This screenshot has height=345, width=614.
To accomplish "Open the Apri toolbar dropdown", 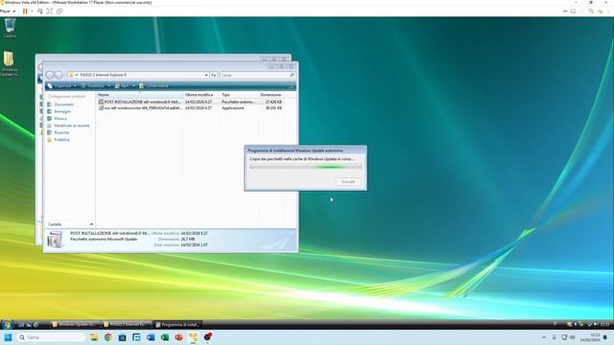I will [x=125, y=86].
